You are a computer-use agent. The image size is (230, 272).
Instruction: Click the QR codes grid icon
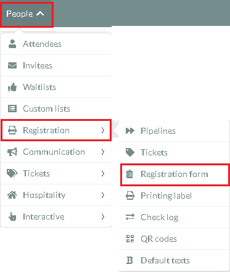(130, 239)
